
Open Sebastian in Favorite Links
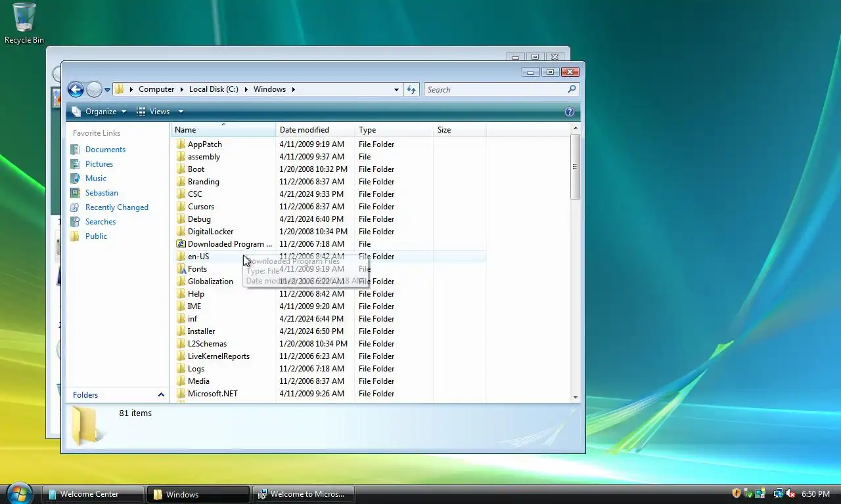(102, 193)
